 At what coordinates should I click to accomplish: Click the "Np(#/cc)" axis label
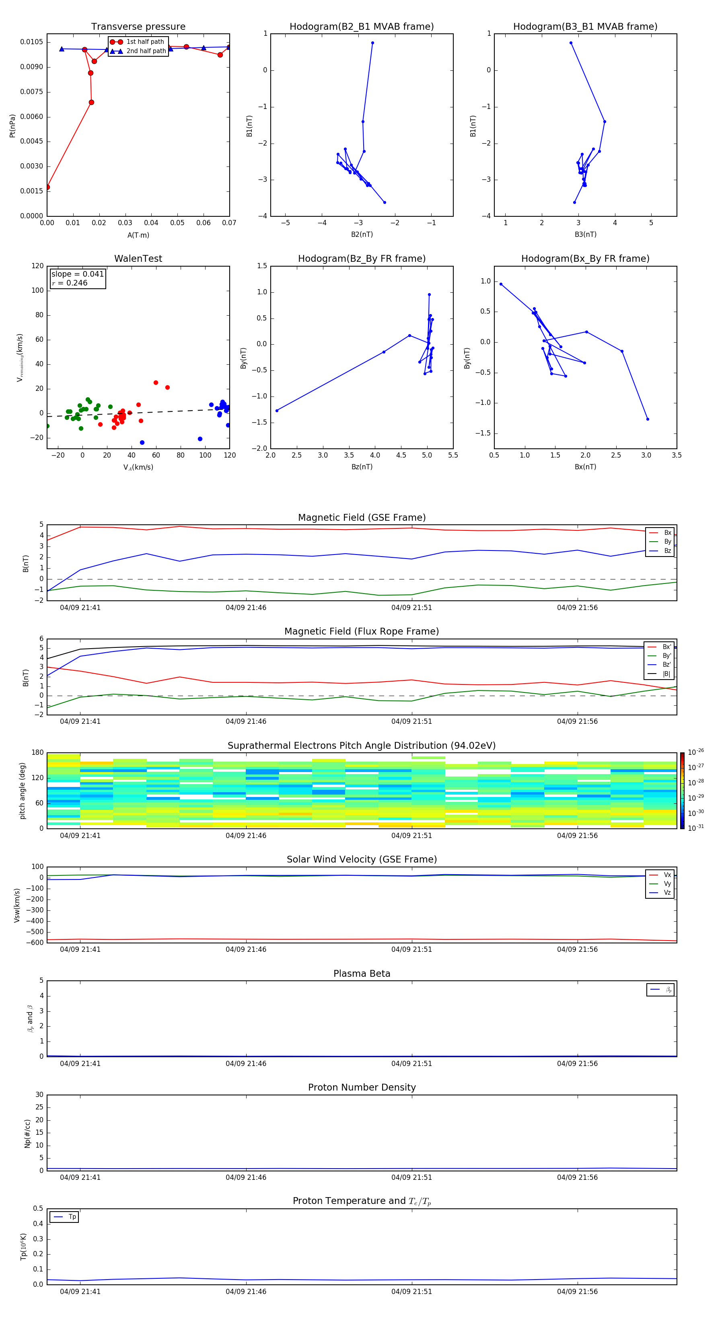pyautogui.click(x=27, y=1133)
